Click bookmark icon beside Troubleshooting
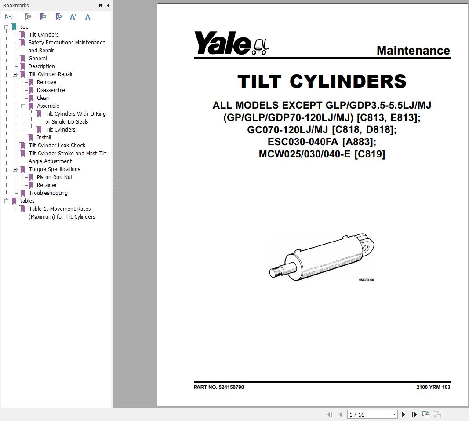This screenshot has height=421, width=469. point(22,193)
